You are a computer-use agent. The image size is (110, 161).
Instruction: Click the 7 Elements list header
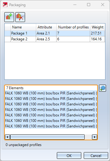15,88
